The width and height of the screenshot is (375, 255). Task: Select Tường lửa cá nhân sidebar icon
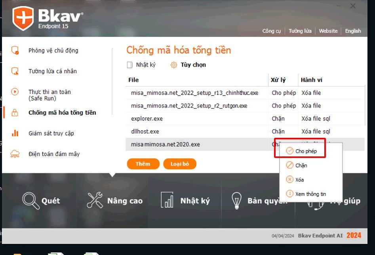click(x=15, y=71)
